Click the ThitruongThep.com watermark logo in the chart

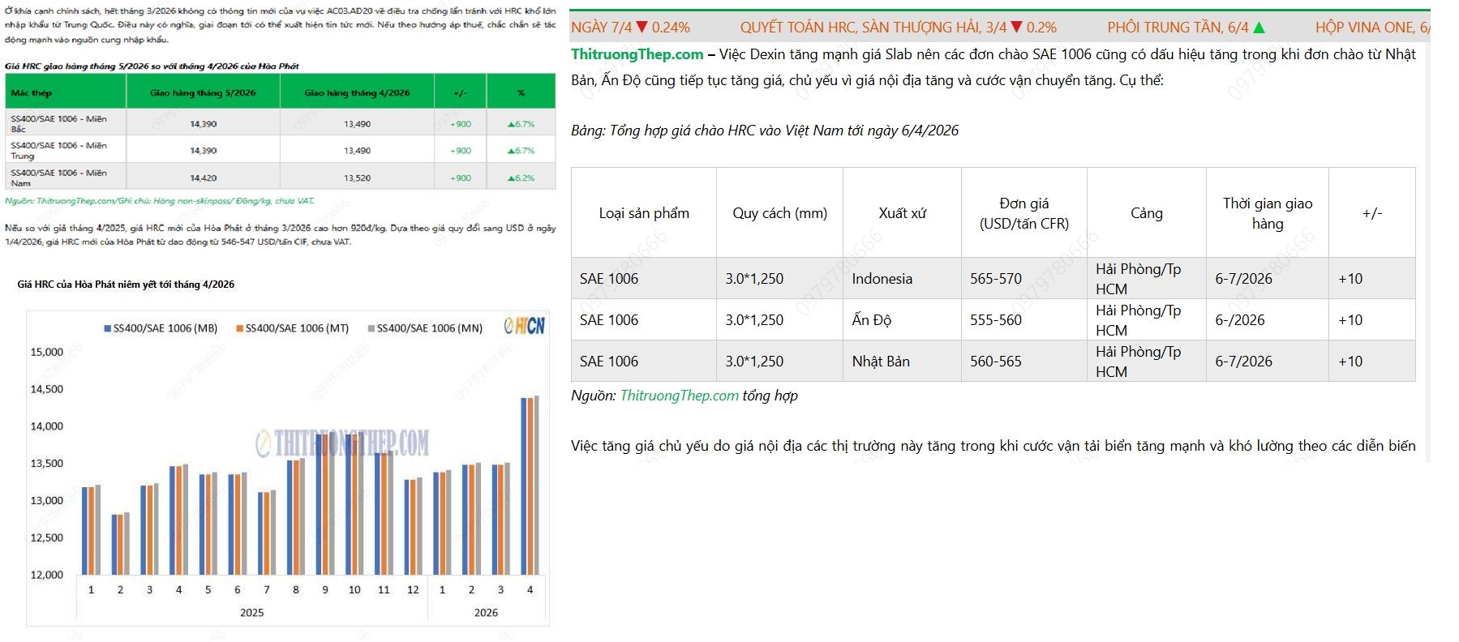(x=342, y=443)
